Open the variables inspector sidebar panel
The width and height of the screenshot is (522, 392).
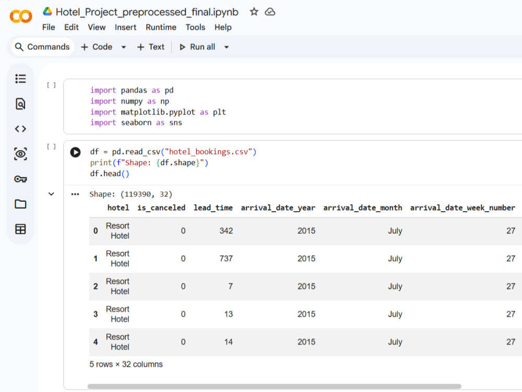pos(20,154)
